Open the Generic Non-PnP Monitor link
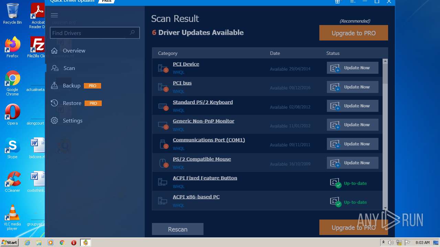The height and width of the screenshot is (247, 440). pos(203,121)
